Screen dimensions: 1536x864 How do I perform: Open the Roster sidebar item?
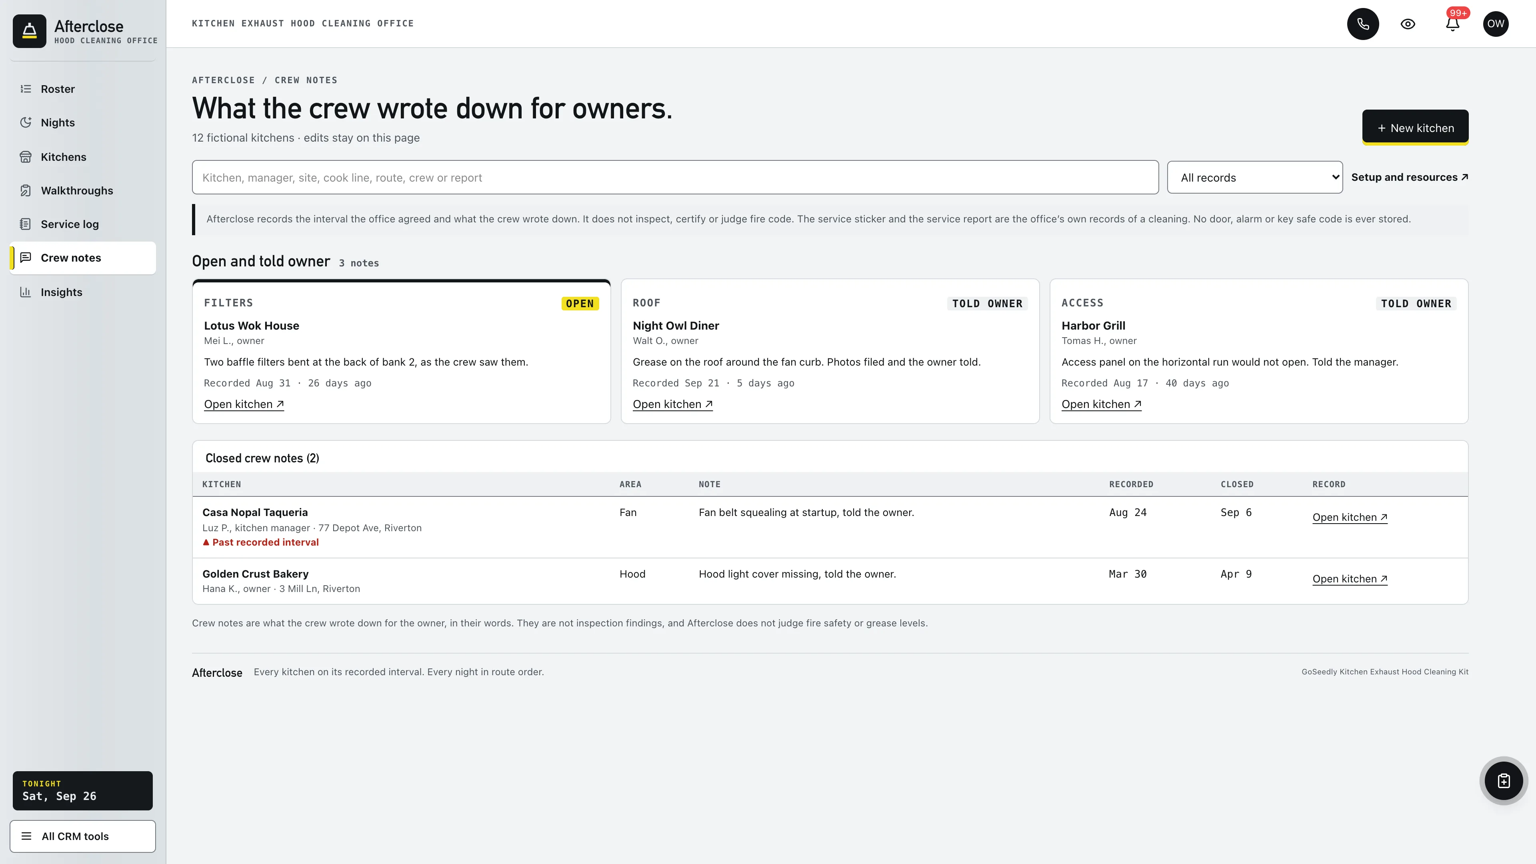coord(83,89)
